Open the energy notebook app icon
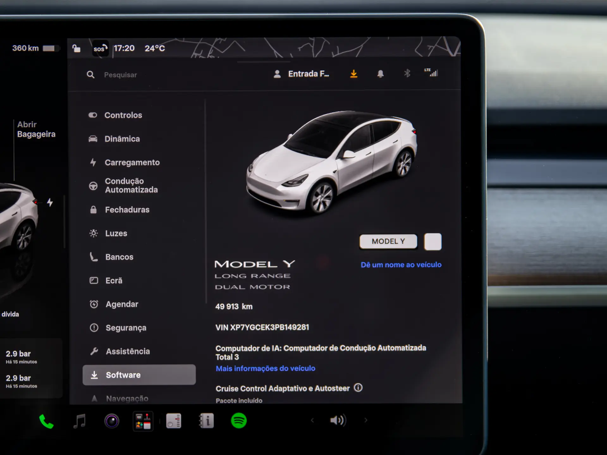607x455 pixels. tap(174, 421)
